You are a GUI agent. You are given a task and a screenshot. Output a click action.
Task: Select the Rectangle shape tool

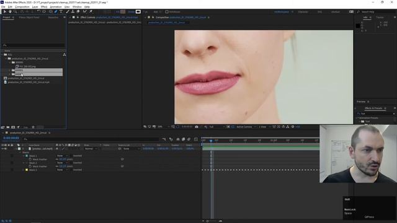(50, 12)
